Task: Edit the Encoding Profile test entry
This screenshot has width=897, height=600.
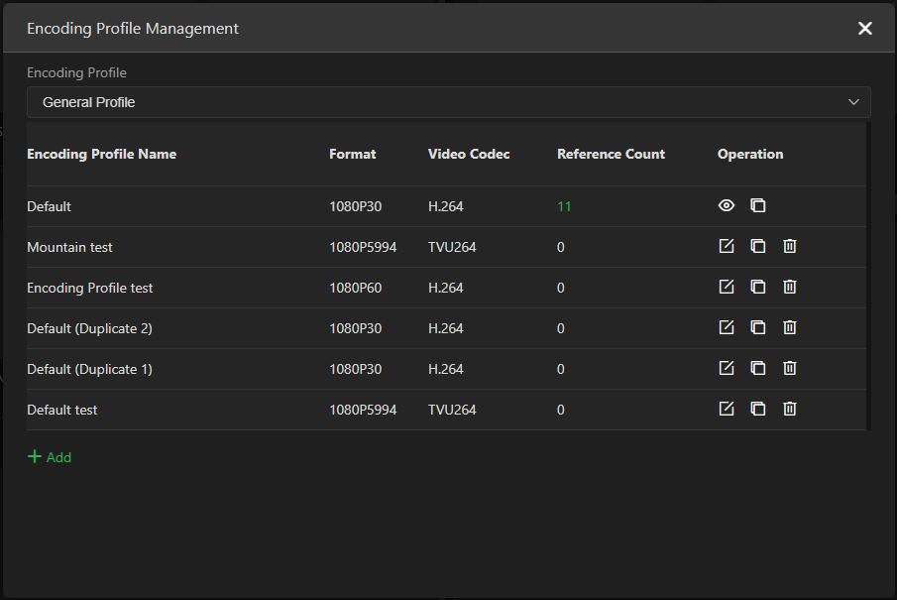Action: (726, 287)
